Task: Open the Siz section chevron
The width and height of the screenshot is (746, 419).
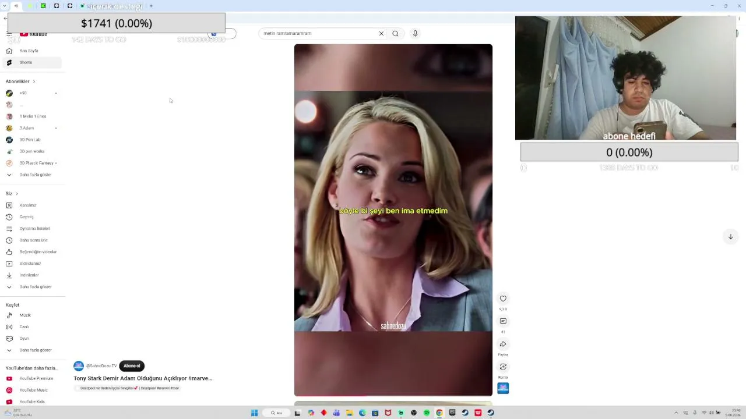Action: point(17,194)
